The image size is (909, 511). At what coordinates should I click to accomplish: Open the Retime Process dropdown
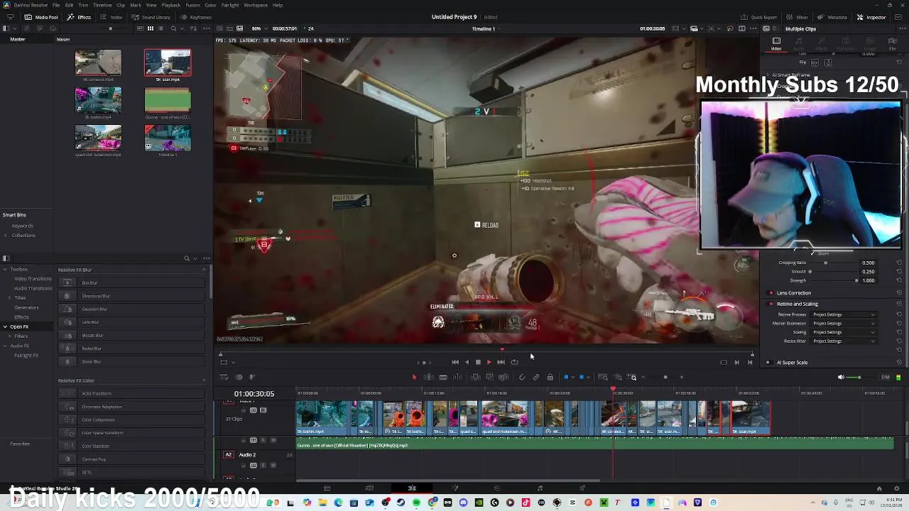[x=844, y=314]
